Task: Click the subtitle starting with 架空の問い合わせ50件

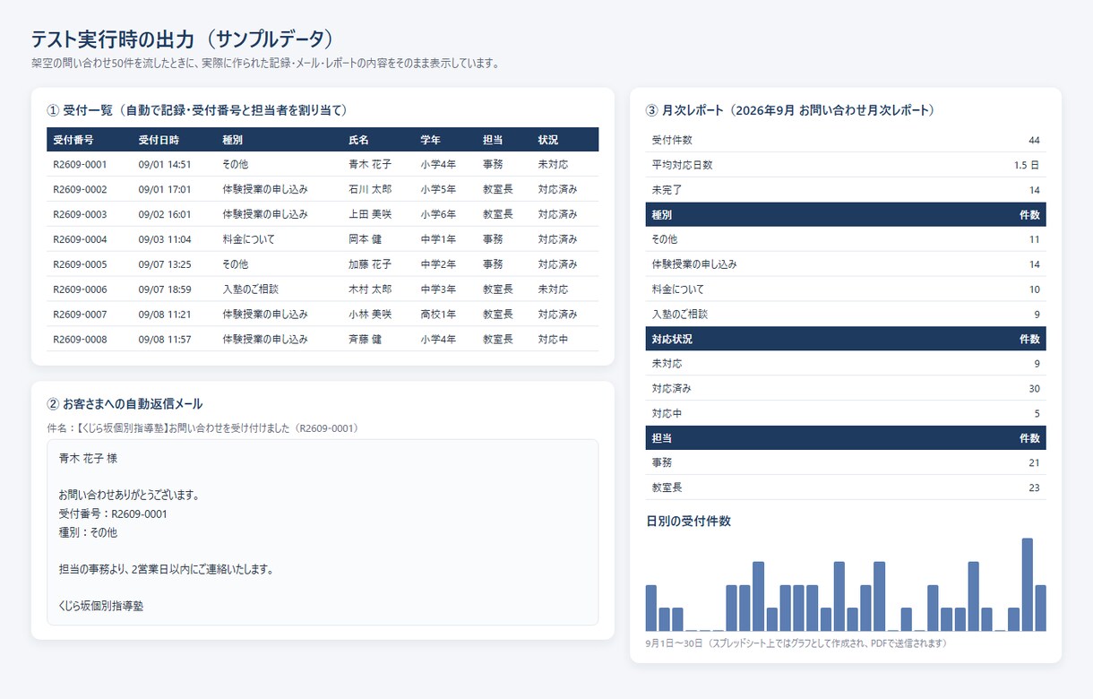Action: [265, 64]
